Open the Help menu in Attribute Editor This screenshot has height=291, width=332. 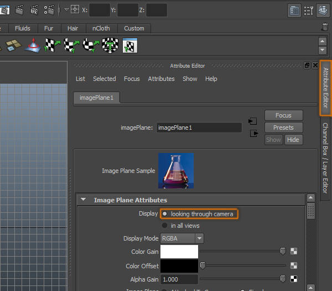click(211, 79)
